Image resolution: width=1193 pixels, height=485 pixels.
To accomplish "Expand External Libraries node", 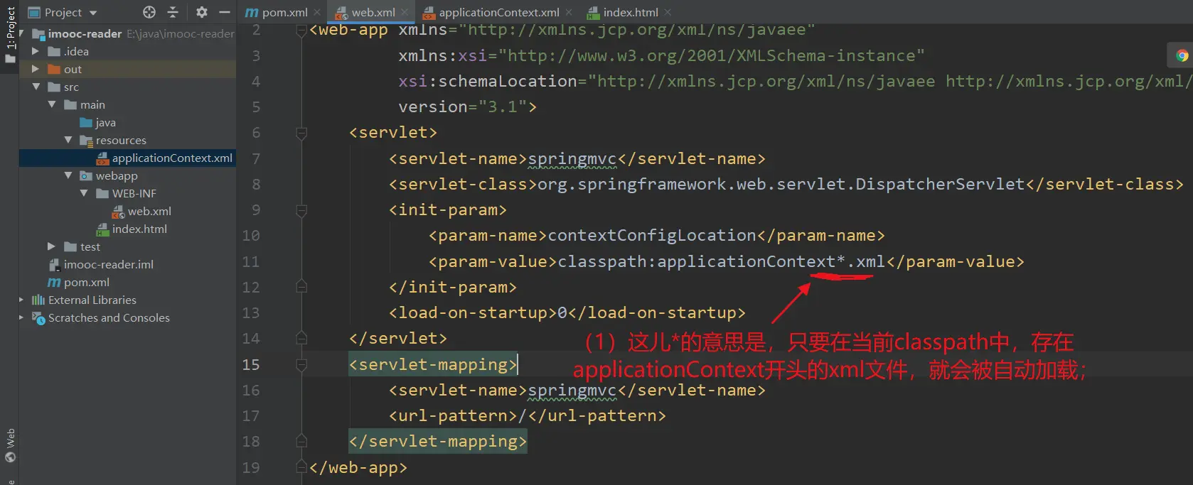I will [21, 300].
